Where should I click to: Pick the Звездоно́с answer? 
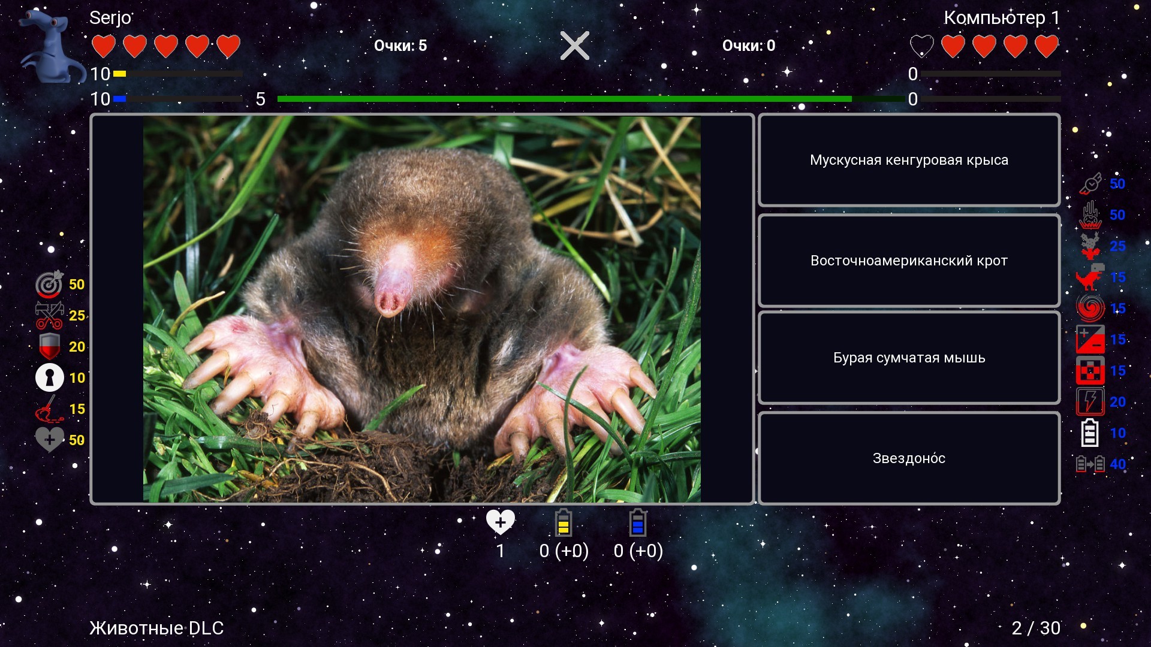click(x=909, y=458)
